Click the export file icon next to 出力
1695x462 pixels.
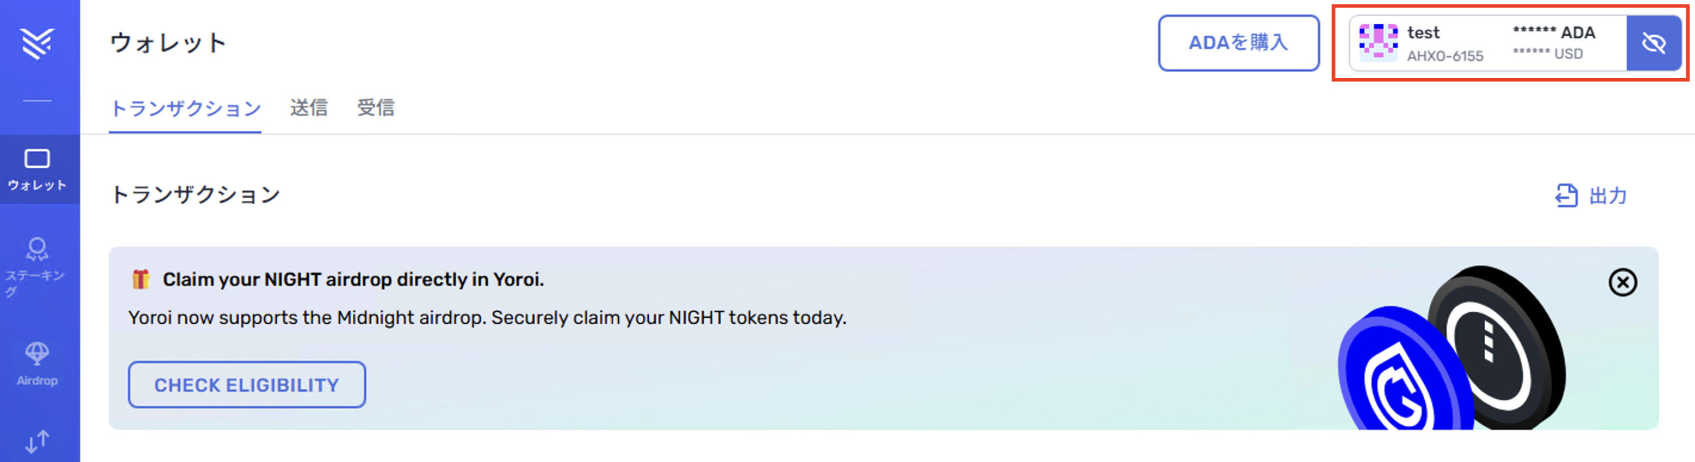pos(1567,196)
